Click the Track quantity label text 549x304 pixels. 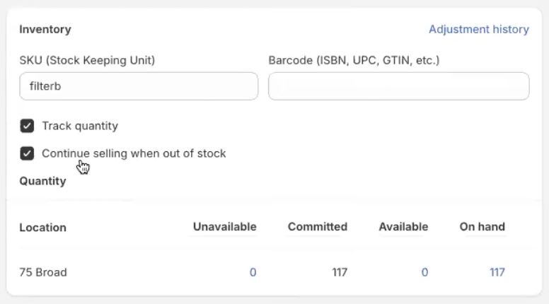80,127
